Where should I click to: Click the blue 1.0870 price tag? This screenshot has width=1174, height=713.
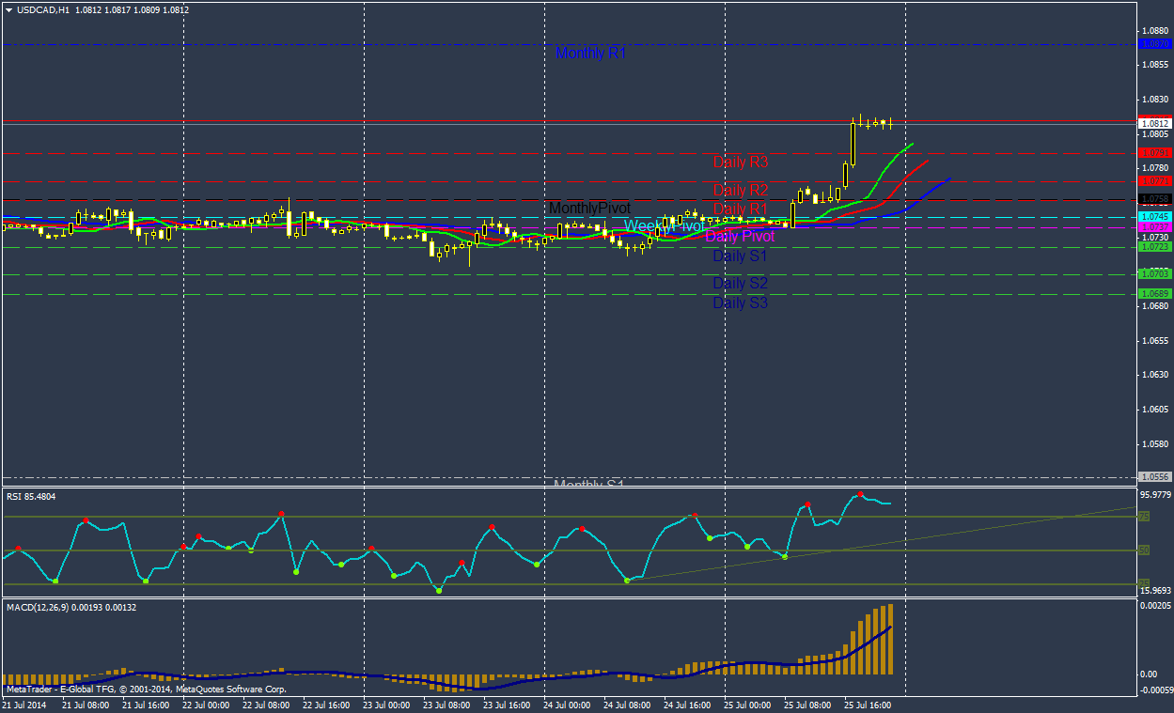[1153, 44]
